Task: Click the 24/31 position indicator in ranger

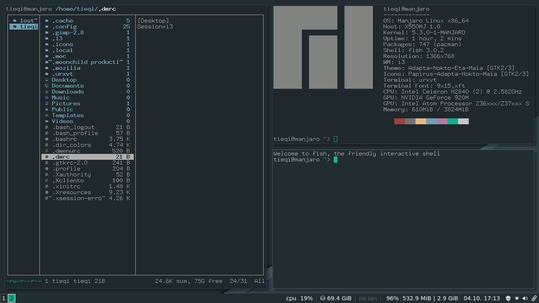Action: pyautogui.click(x=238, y=281)
